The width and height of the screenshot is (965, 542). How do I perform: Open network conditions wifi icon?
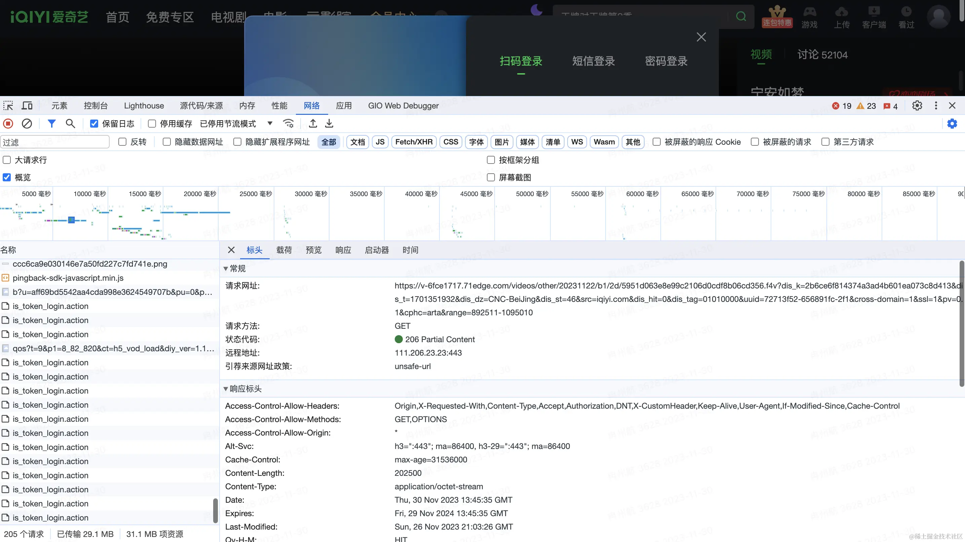click(x=288, y=124)
